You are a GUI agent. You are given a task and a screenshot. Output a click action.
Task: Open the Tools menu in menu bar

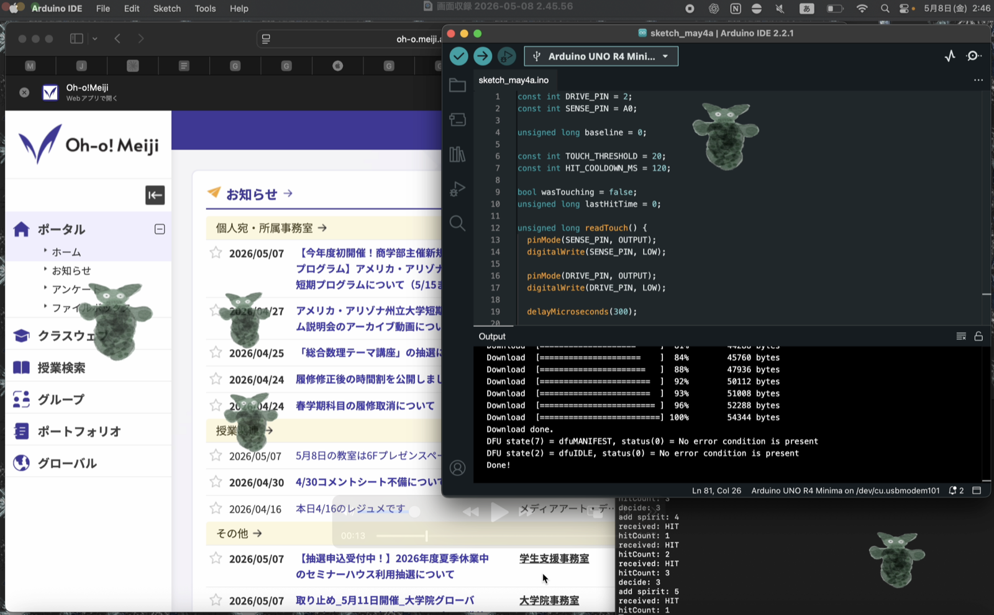pyautogui.click(x=205, y=8)
